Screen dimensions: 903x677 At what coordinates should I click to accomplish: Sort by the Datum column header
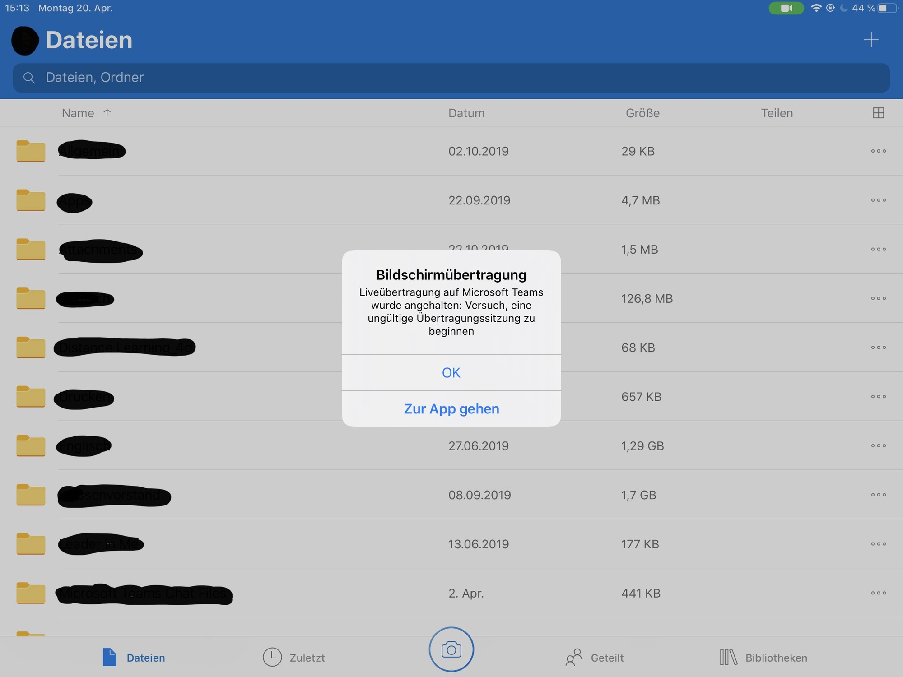click(466, 113)
